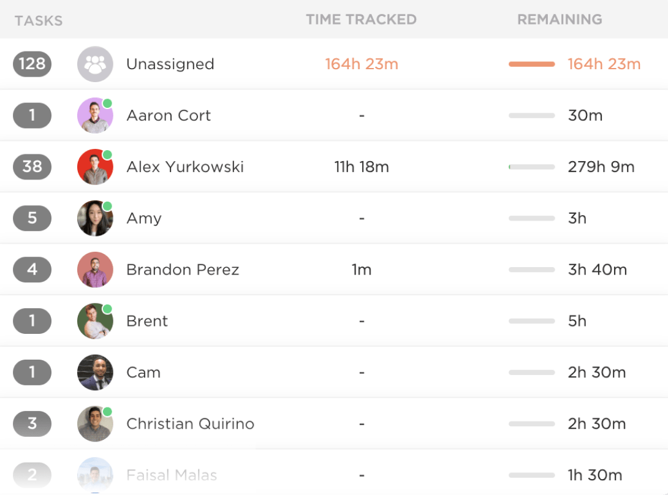Open Christian Quirino's profile picture
The height and width of the screenshot is (495, 668).
(x=95, y=424)
